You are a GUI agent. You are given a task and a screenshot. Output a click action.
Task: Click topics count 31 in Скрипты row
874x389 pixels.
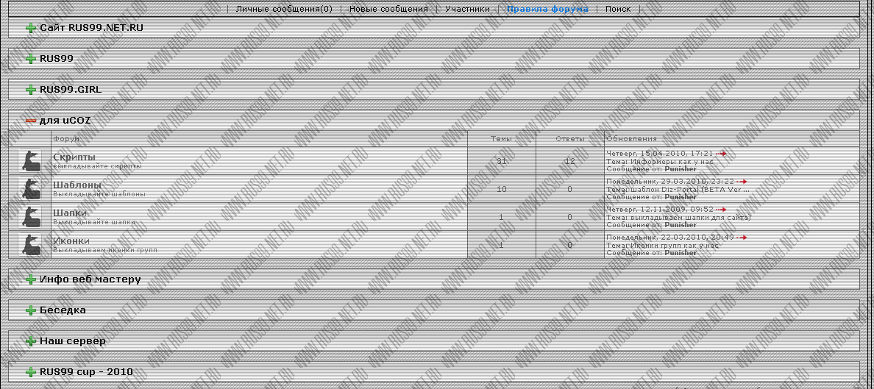[502, 161]
